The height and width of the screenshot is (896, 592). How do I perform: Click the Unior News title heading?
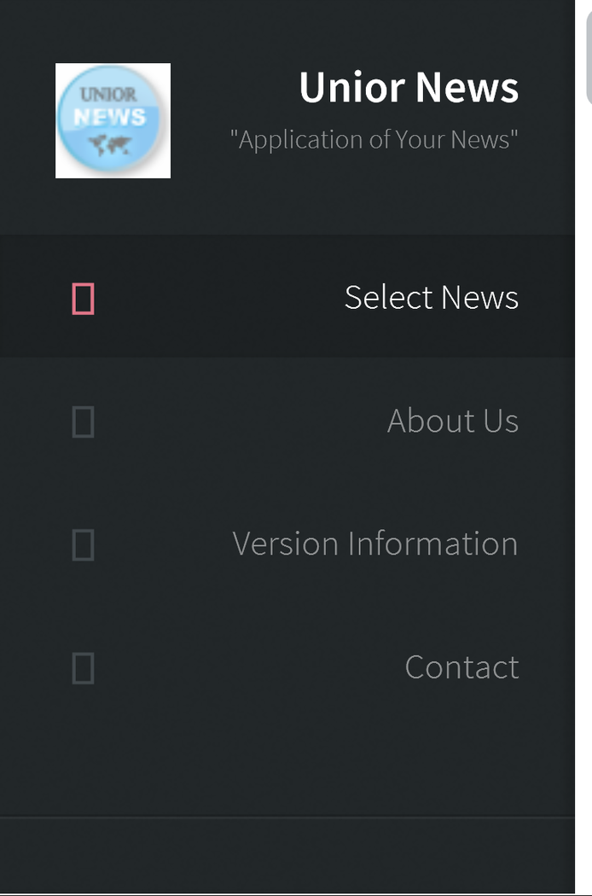point(409,87)
